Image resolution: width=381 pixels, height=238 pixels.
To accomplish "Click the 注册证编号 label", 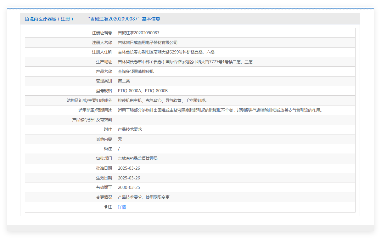I will pyautogui.click(x=102, y=33).
